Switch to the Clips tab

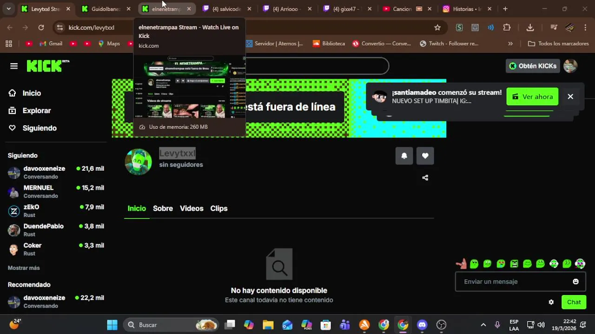click(x=219, y=208)
